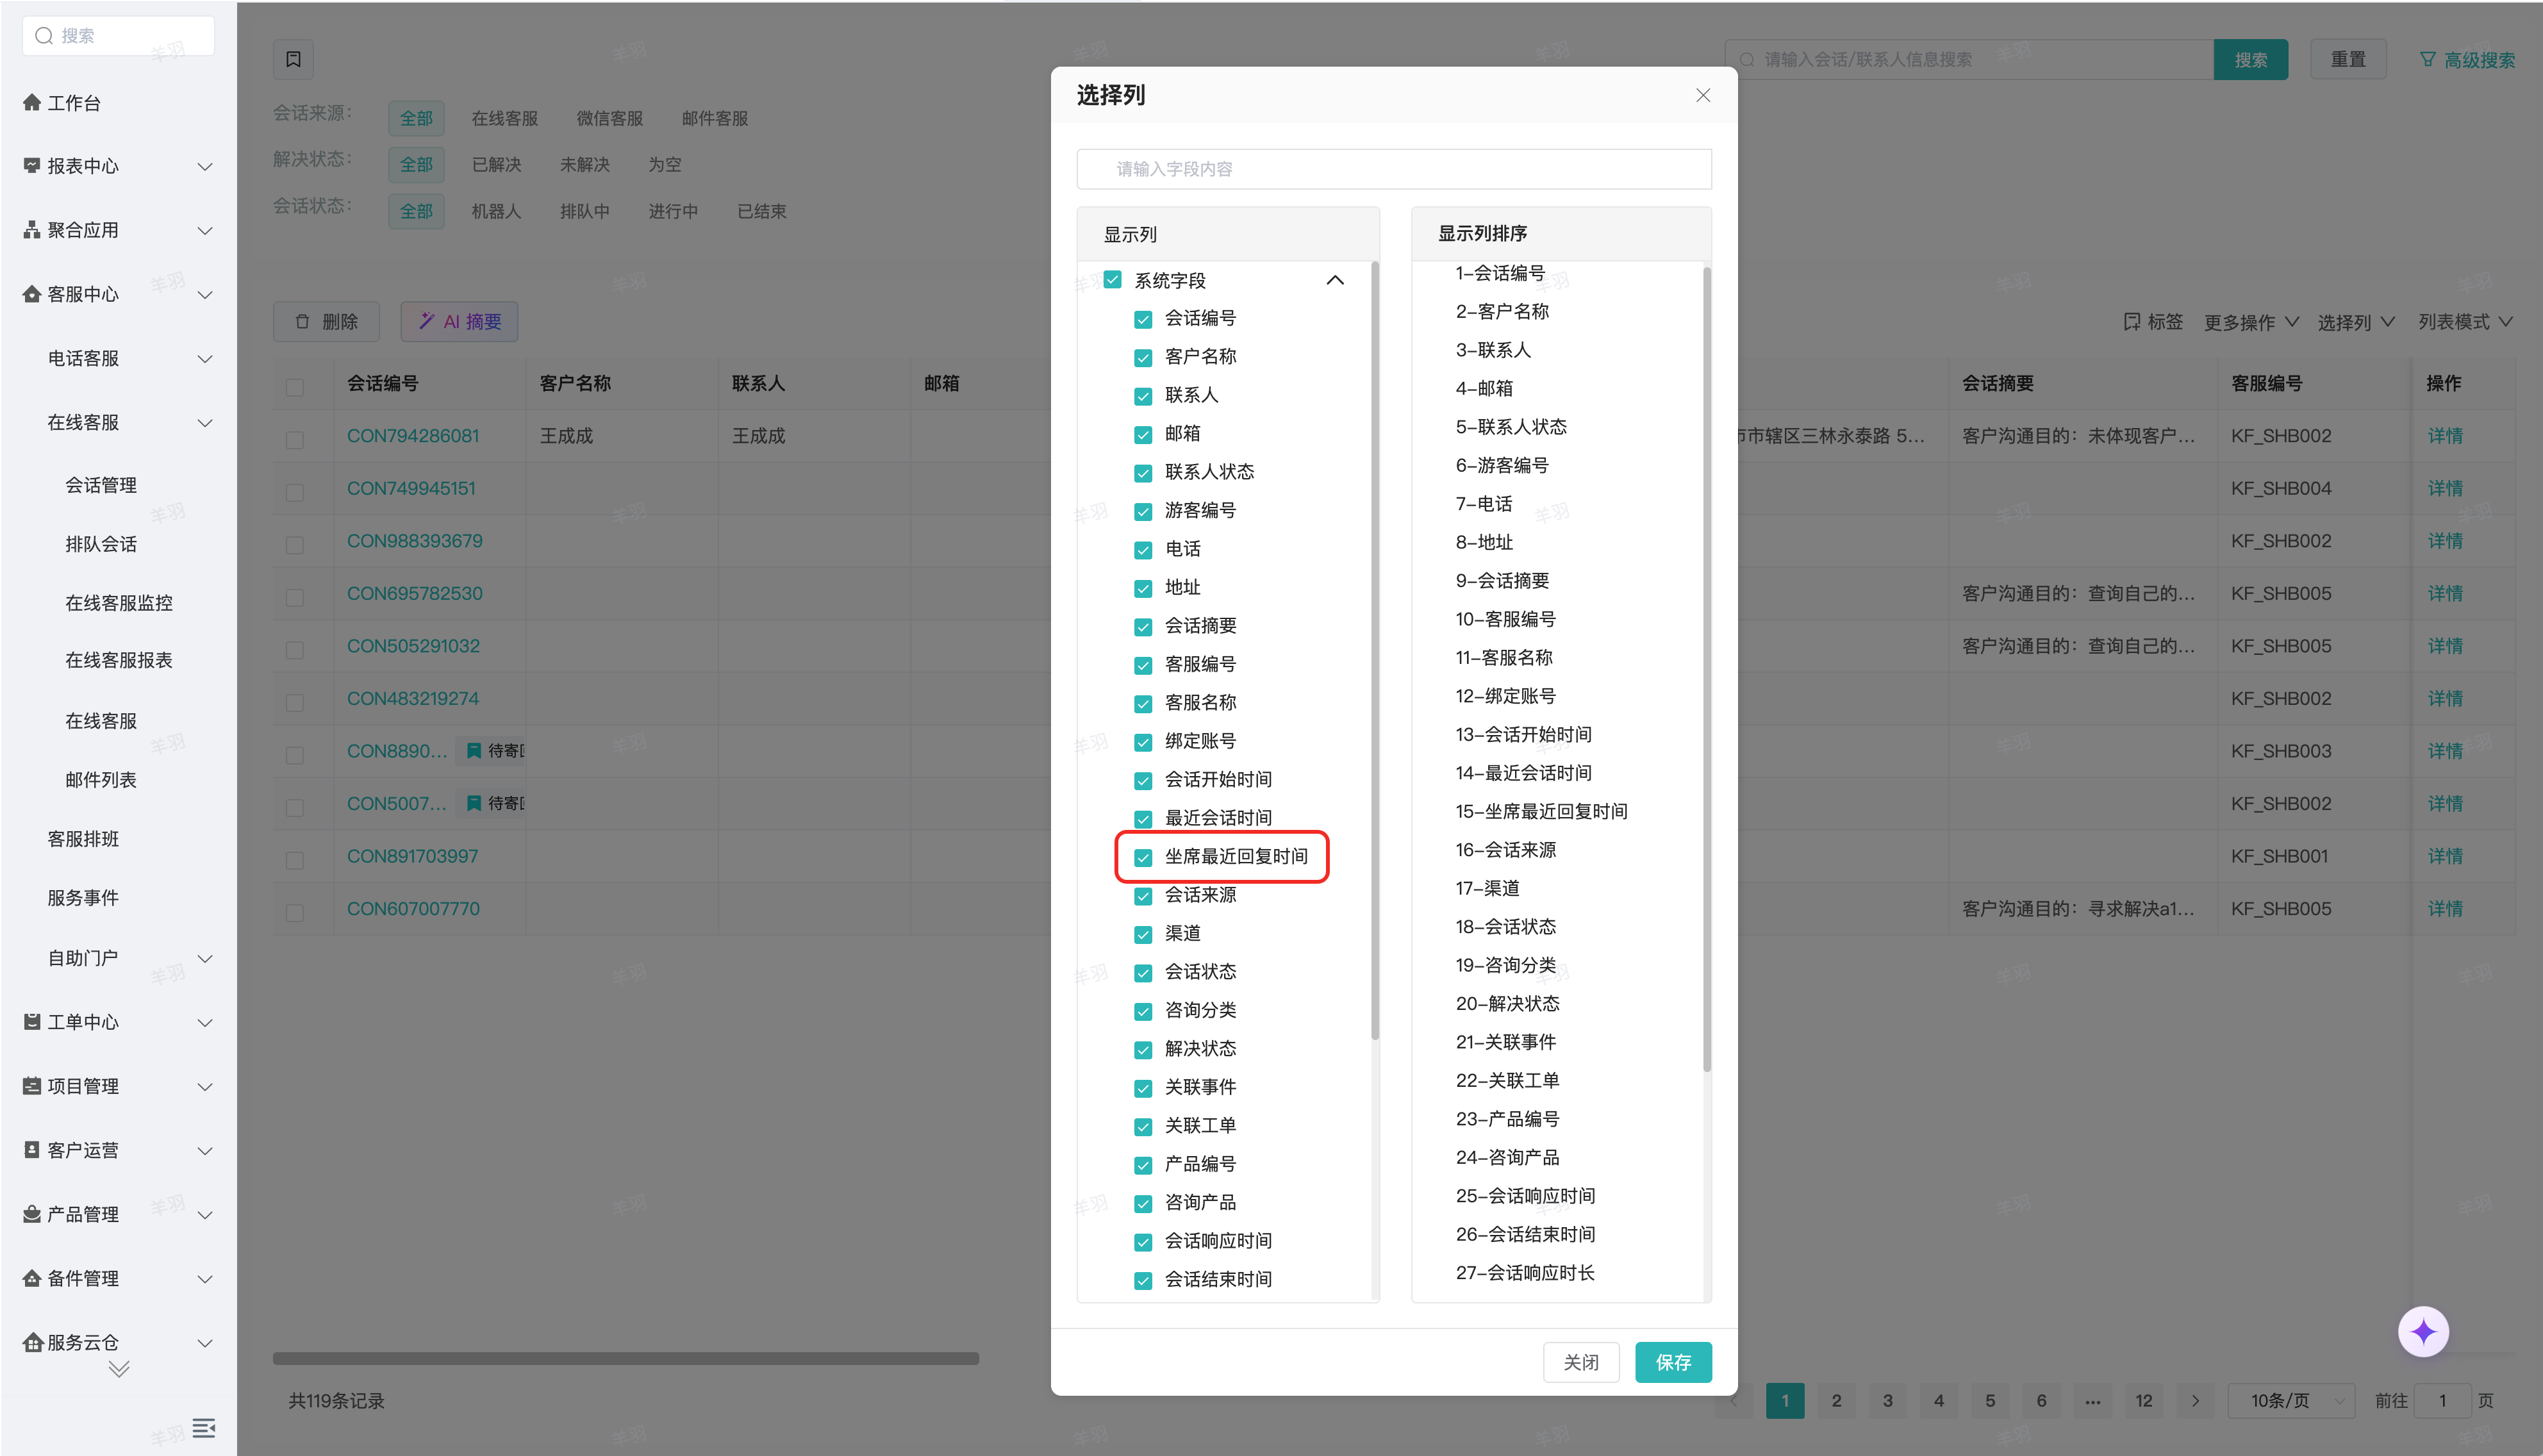Collapse the 电话客服 submenu chevron
Screen dimensions: 2543x1456
205,358
